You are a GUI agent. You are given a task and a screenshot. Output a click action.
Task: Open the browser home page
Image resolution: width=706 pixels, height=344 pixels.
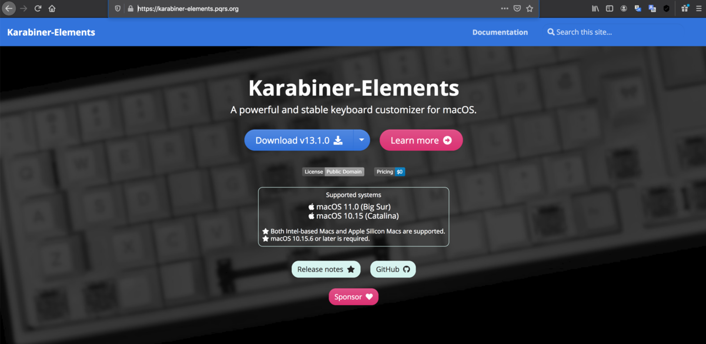click(x=52, y=9)
